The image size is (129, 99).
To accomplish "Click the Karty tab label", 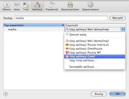I will point(17,9).
